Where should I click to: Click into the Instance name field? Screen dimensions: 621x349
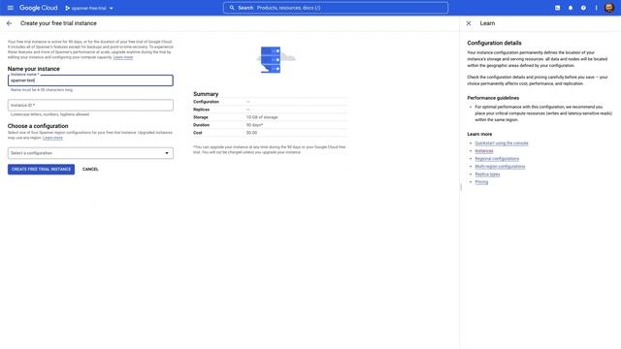[90, 80]
